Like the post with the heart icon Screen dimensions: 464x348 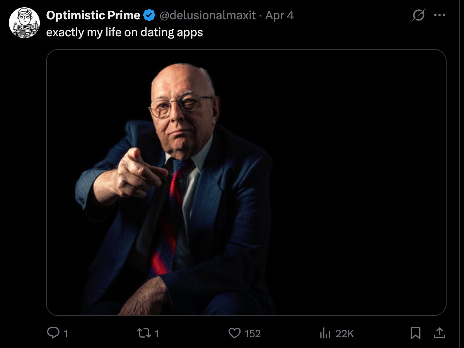coord(235,333)
